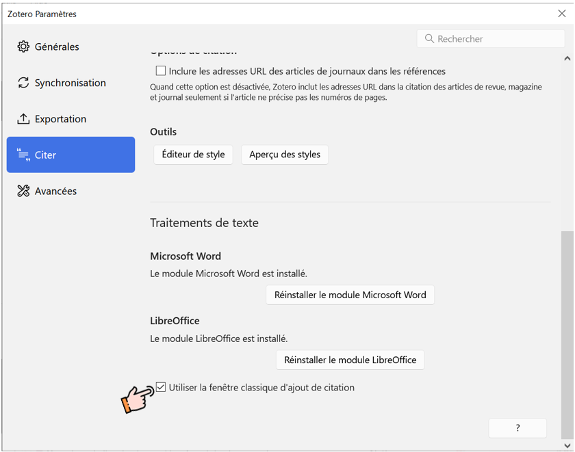Click the Traitements de texte heading
Image resolution: width=575 pixels, height=452 pixels.
(204, 223)
